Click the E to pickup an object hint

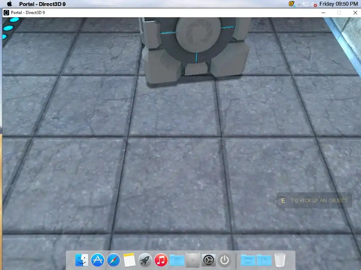pyautogui.click(x=314, y=200)
